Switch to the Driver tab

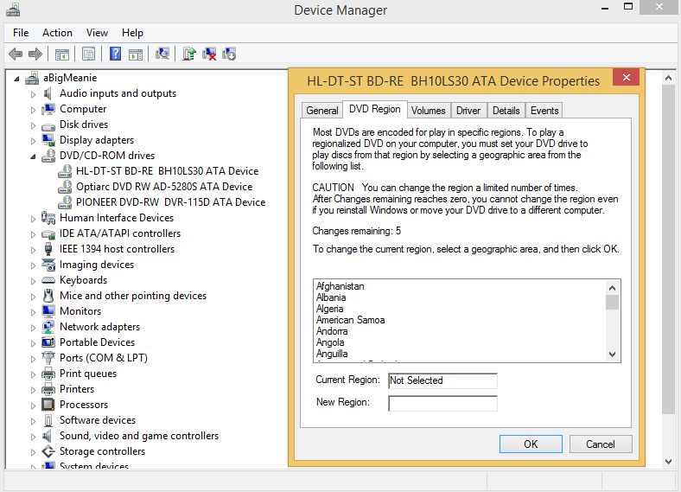(x=468, y=111)
